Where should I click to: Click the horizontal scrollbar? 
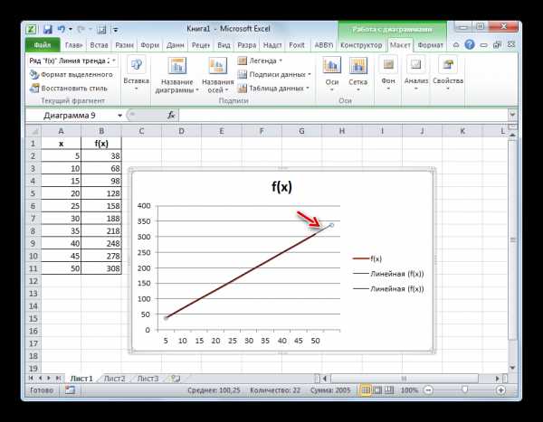[x=404, y=379]
